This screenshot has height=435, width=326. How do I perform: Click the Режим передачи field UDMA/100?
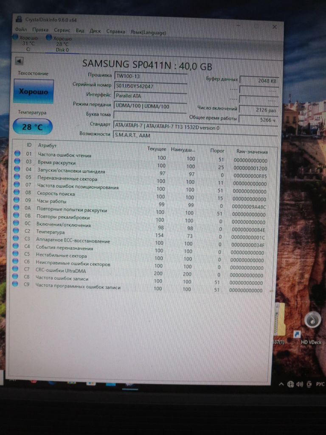pyautogui.click(x=150, y=106)
